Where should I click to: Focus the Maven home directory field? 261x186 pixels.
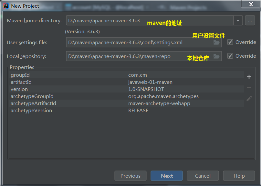150,20
